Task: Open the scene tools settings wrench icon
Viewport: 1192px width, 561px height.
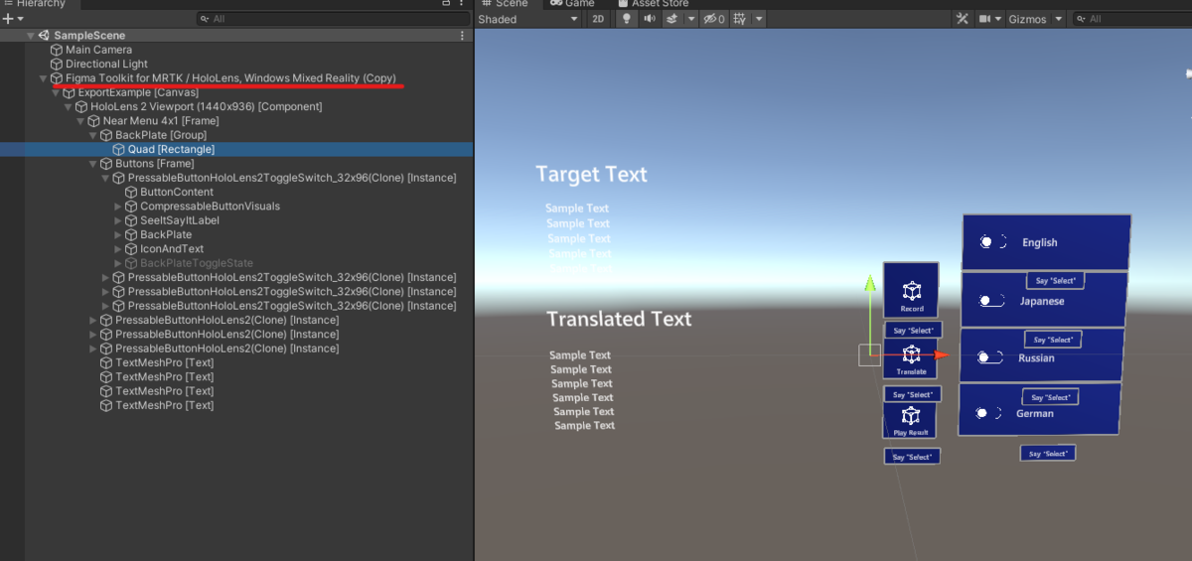Action: tap(962, 19)
